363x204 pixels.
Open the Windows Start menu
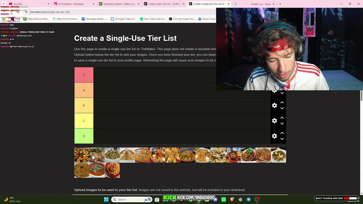(x=106, y=199)
